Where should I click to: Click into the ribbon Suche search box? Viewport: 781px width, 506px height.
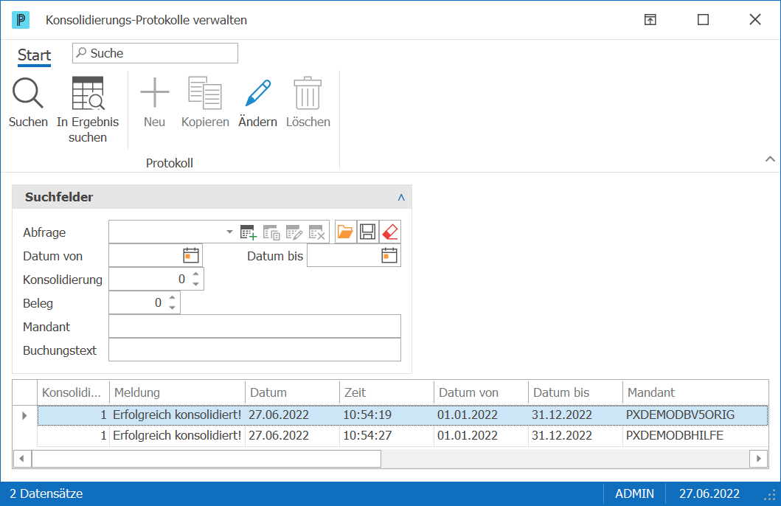coord(155,53)
